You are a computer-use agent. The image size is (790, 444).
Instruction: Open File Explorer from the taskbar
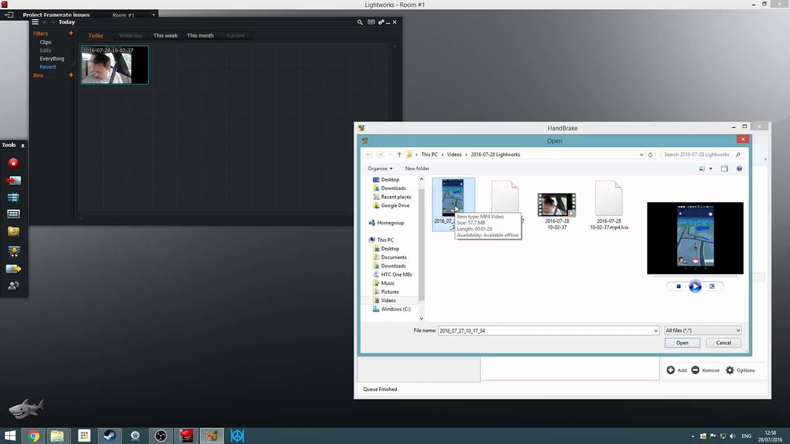(57, 436)
